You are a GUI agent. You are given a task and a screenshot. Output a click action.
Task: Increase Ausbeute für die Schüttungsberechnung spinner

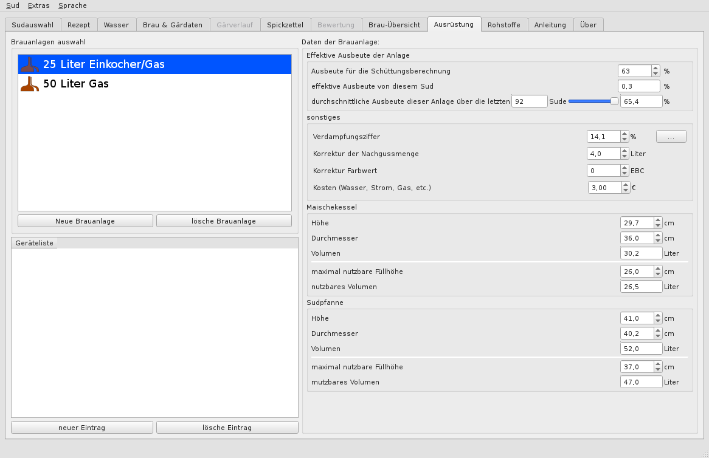655,68
